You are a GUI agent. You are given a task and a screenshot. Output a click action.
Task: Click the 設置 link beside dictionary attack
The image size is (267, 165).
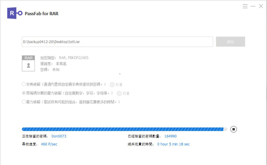[119, 85]
